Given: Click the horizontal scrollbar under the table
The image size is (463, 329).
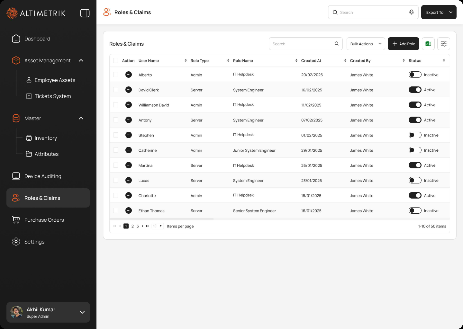Looking at the screenshot, I should 161,219.
